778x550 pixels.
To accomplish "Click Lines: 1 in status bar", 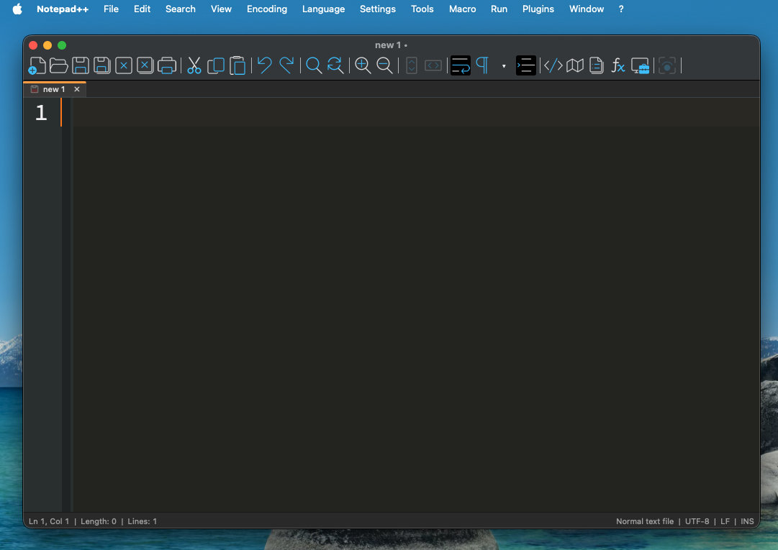I will 142,521.
